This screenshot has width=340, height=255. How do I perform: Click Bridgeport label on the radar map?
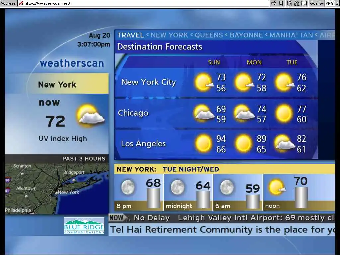74,172
